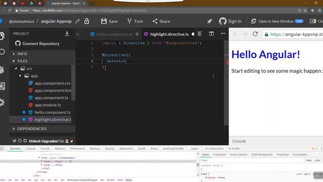
Task: Open the settings gear in the sidebar
Action: pyautogui.click(x=2, y=102)
